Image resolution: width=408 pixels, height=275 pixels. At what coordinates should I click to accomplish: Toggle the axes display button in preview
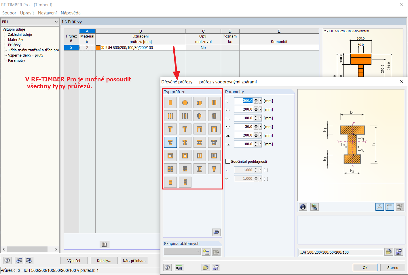[x=390, y=207]
